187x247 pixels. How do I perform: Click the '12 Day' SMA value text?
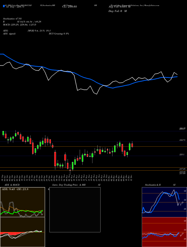[15, 7]
